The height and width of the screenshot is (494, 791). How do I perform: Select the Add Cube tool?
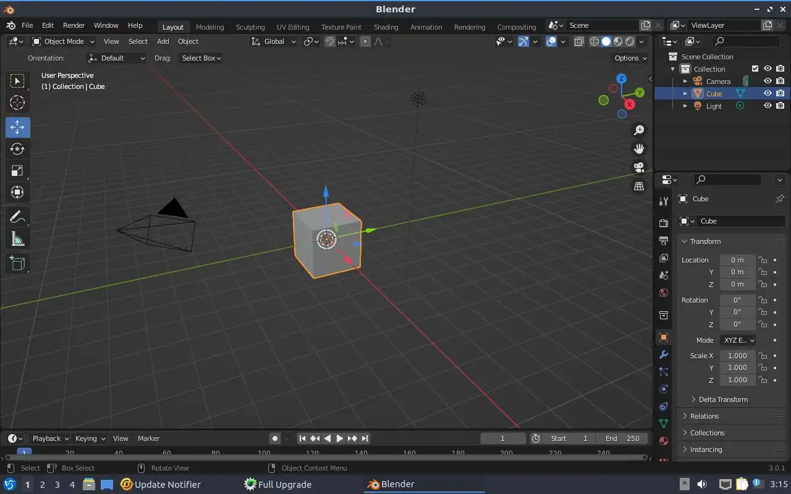coord(17,264)
